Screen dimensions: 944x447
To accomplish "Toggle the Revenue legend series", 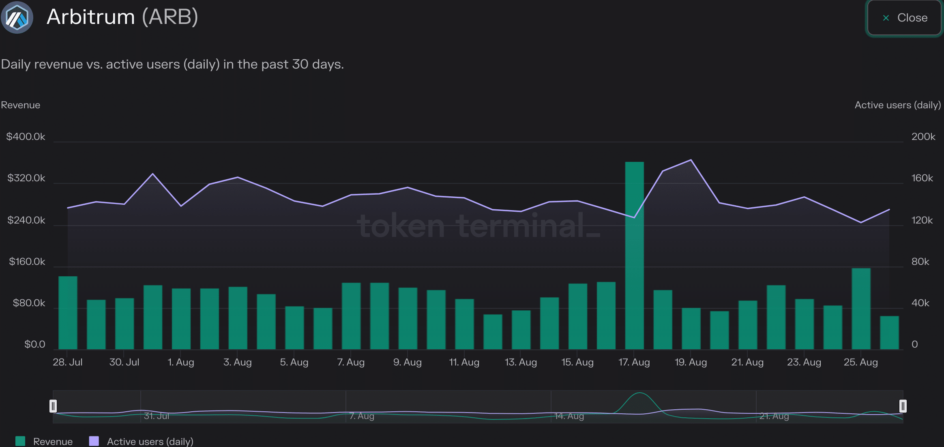I will 53,441.
